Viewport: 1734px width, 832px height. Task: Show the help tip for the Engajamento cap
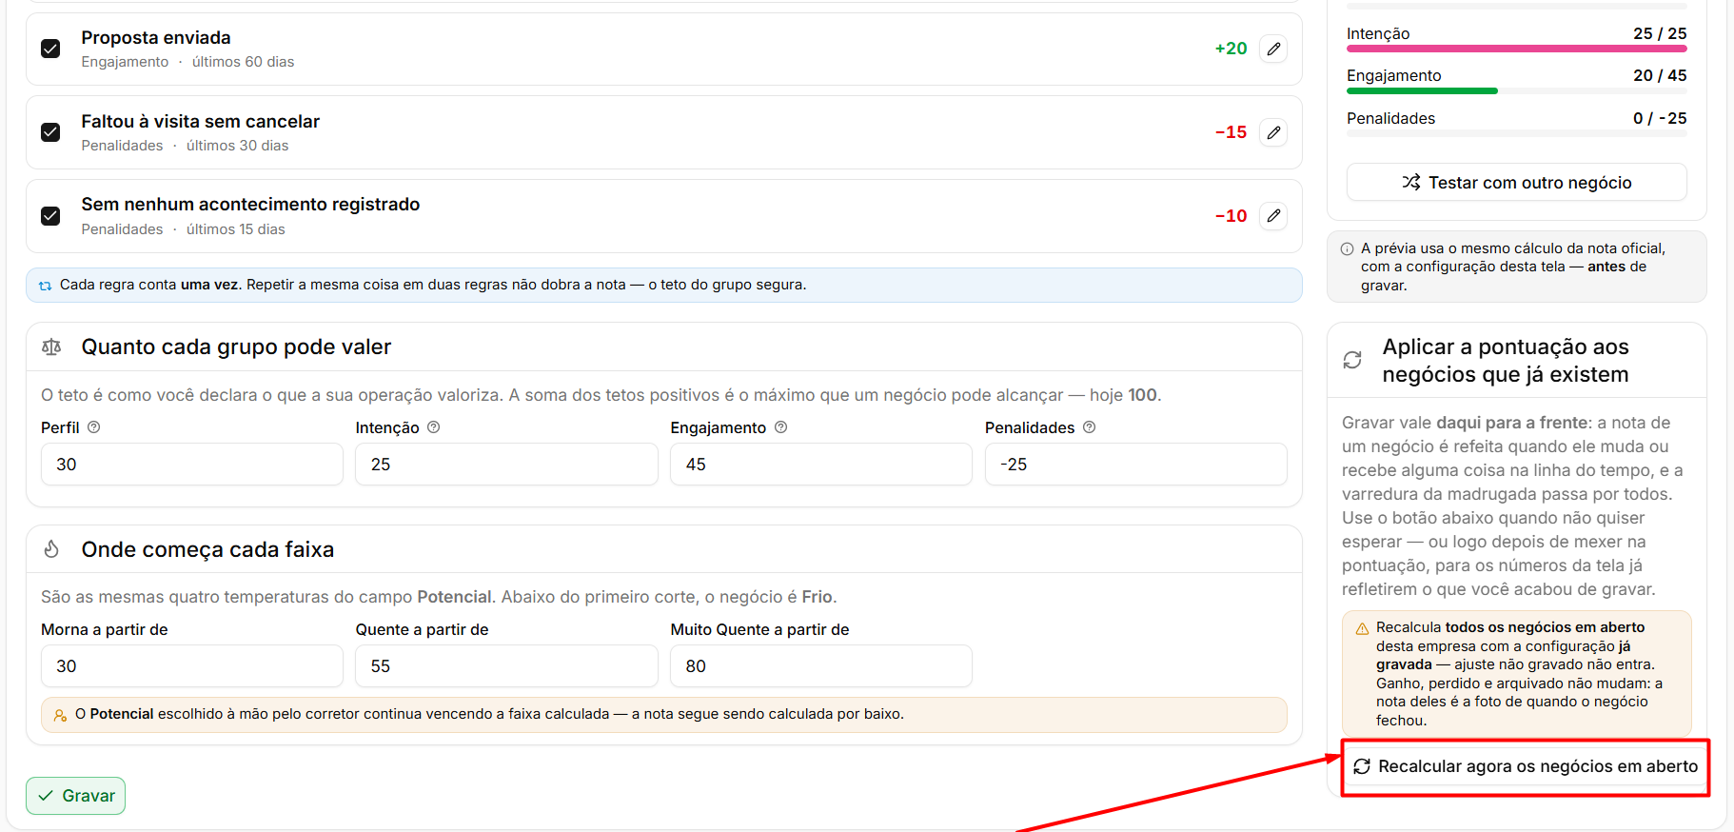(780, 427)
